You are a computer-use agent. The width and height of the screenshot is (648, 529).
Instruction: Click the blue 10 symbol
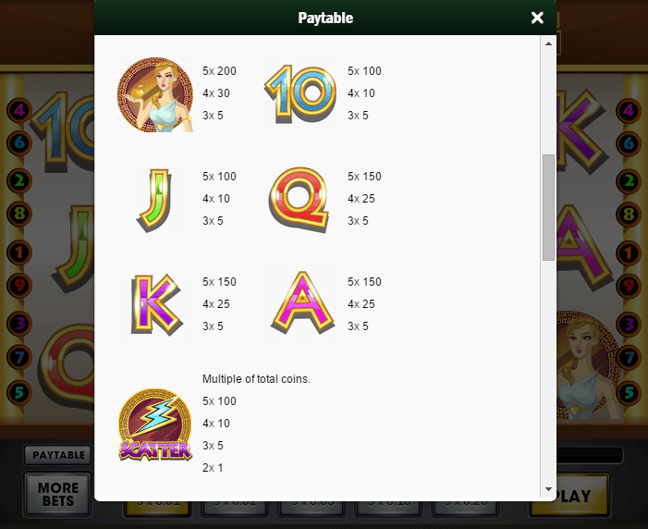[300, 94]
